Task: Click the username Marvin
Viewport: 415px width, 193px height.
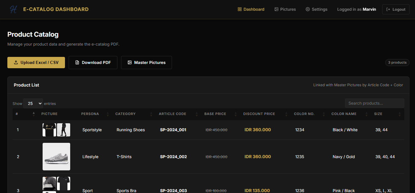Action: pyautogui.click(x=369, y=9)
